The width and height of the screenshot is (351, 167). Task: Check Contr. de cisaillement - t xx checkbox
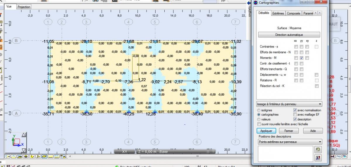tap(296, 64)
